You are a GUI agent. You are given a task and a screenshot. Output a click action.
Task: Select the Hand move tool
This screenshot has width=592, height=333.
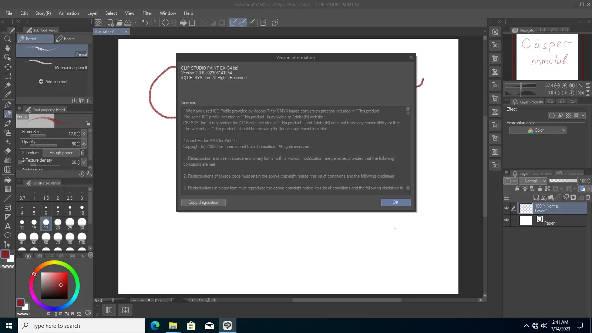point(7,48)
